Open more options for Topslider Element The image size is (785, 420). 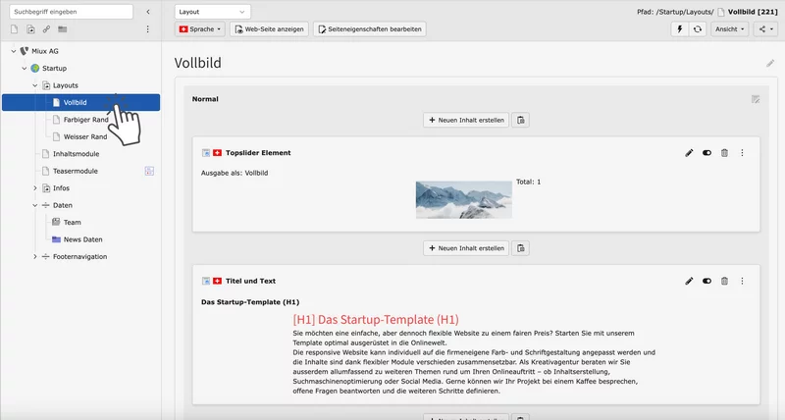click(742, 153)
